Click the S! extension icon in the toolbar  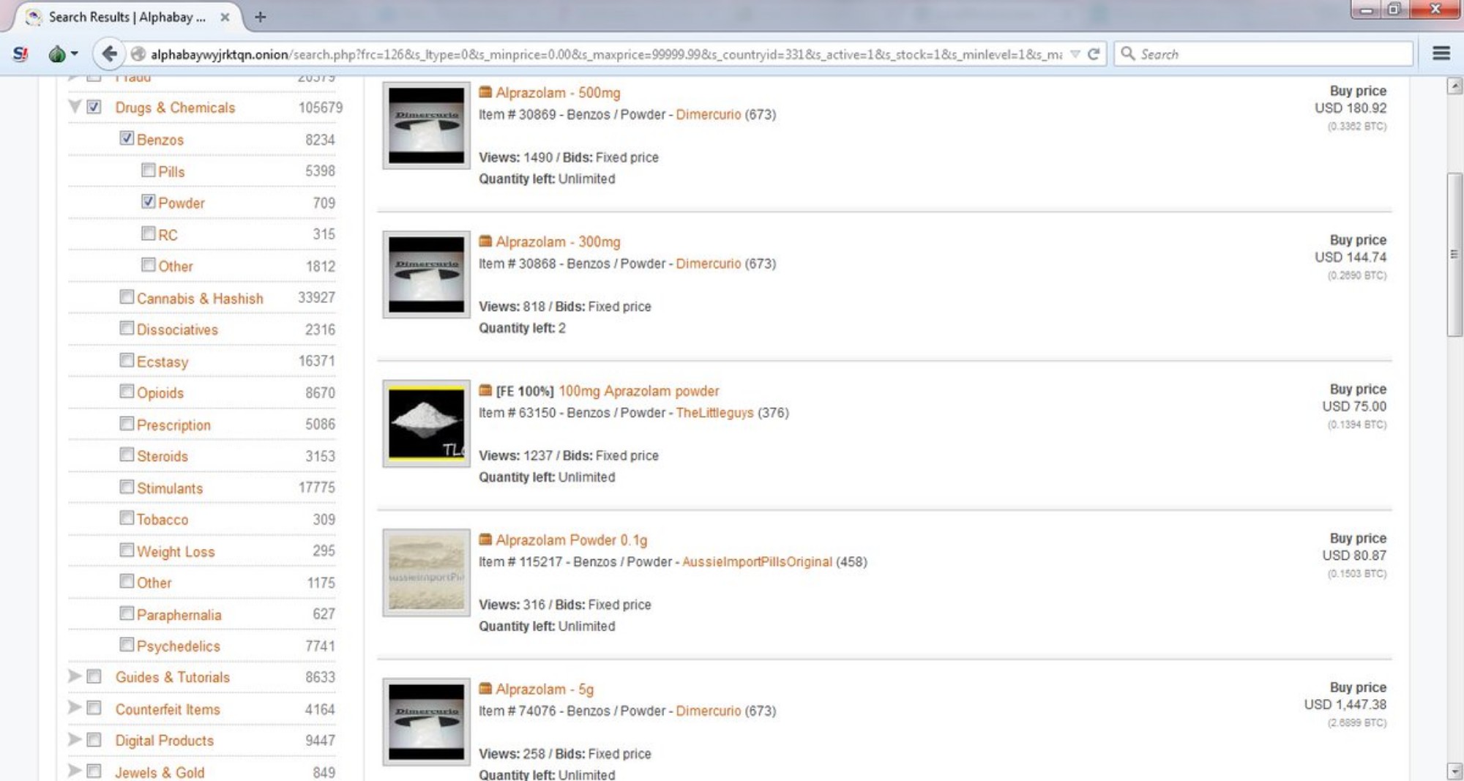20,54
